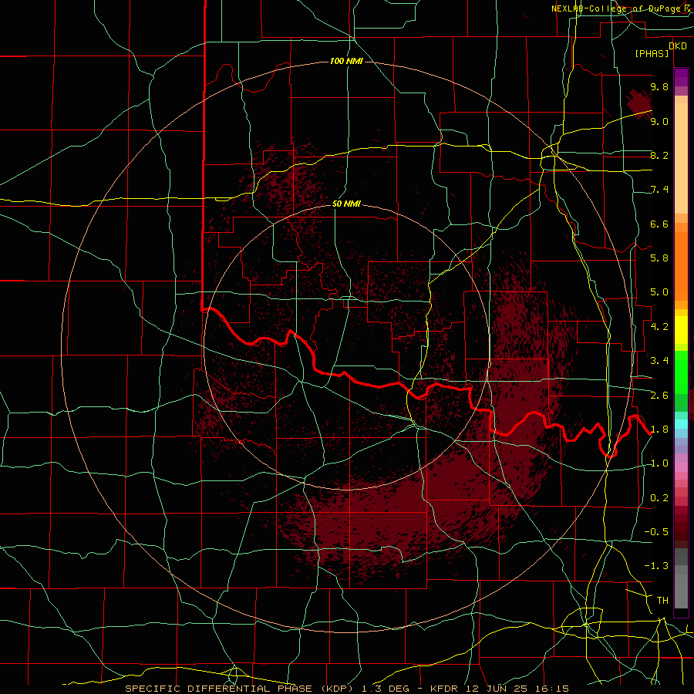Click the 9.8 value on the color scale
Image resolution: width=694 pixels, height=694 pixels.
point(659,86)
